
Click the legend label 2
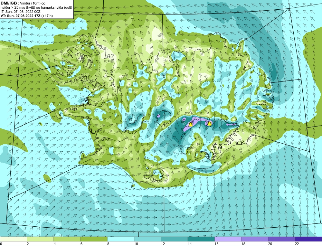point(28,244)
